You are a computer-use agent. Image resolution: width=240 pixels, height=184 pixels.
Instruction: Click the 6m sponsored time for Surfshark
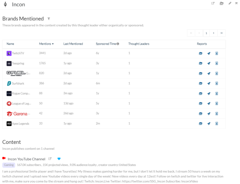pos(98,83)
